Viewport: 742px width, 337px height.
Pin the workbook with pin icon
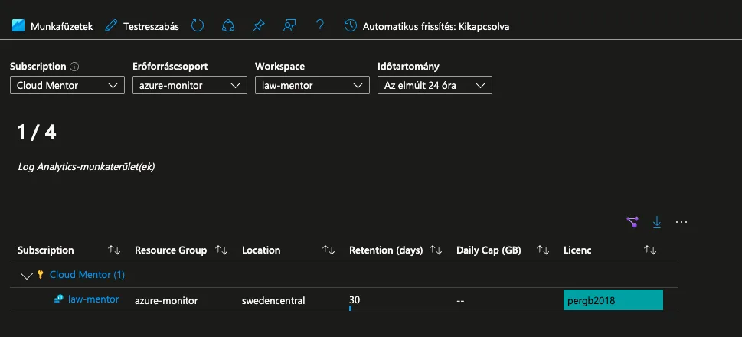[258, 26]
